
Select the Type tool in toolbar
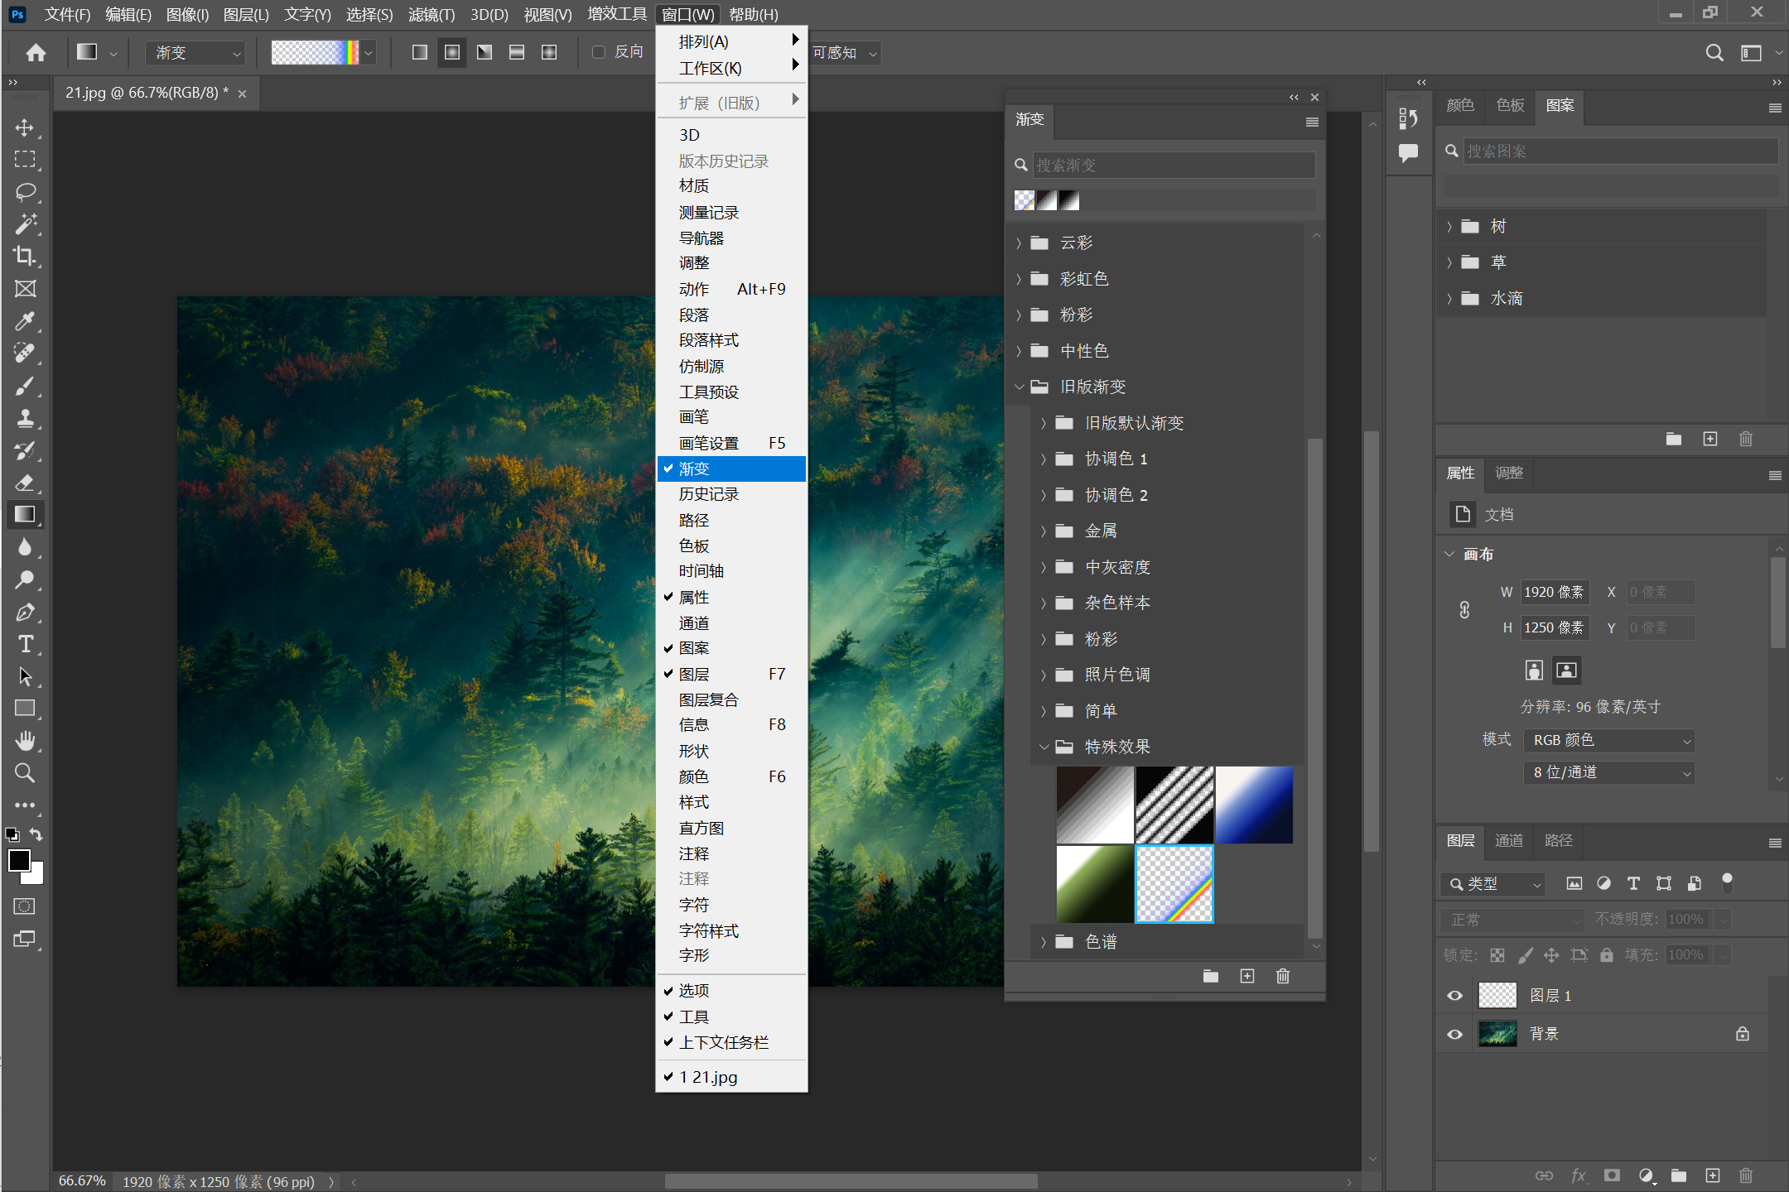[25, 644]
